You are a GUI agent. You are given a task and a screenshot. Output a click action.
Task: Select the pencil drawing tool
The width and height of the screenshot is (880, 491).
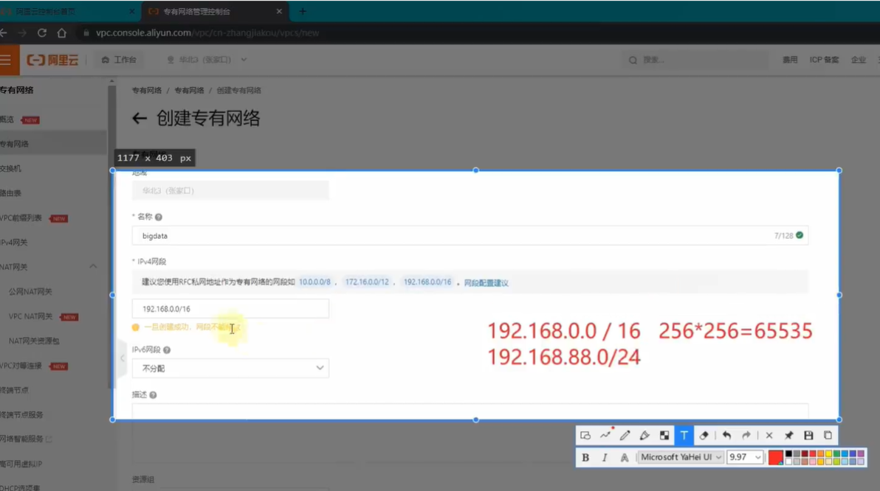tap(625, 436)
